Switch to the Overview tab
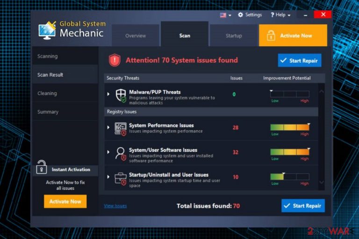 pos(135,35)
